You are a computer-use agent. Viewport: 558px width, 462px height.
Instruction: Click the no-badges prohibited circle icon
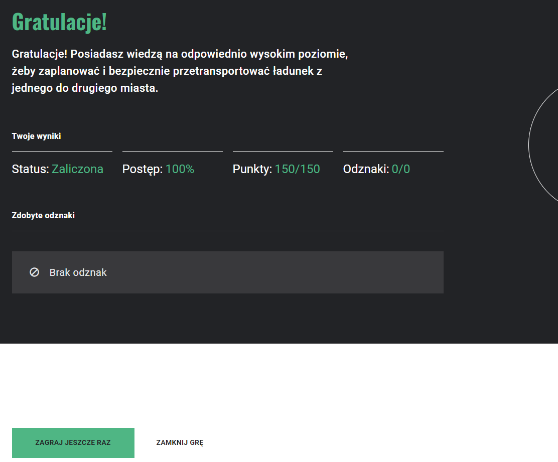pyautogui.click(x=34, y=272)
